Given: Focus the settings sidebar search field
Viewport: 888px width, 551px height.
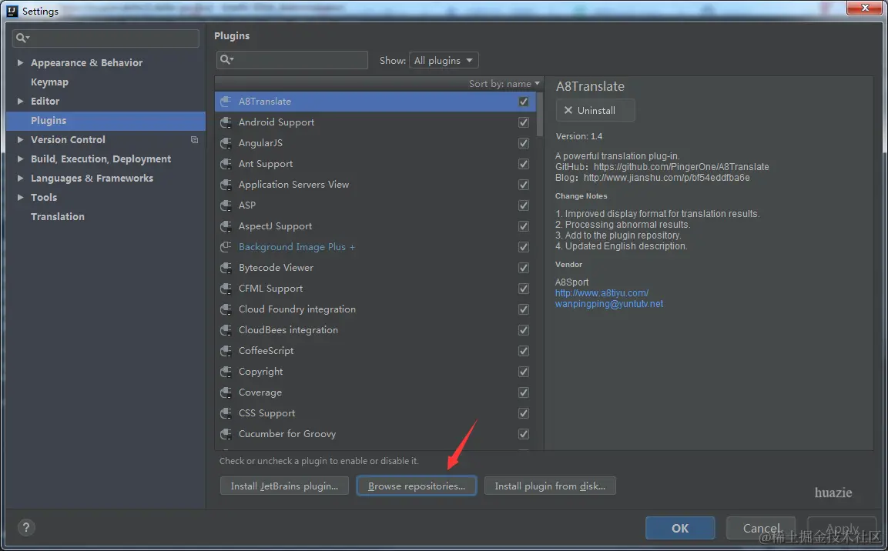Looking at the screenshot, I should tap(106, 38).
